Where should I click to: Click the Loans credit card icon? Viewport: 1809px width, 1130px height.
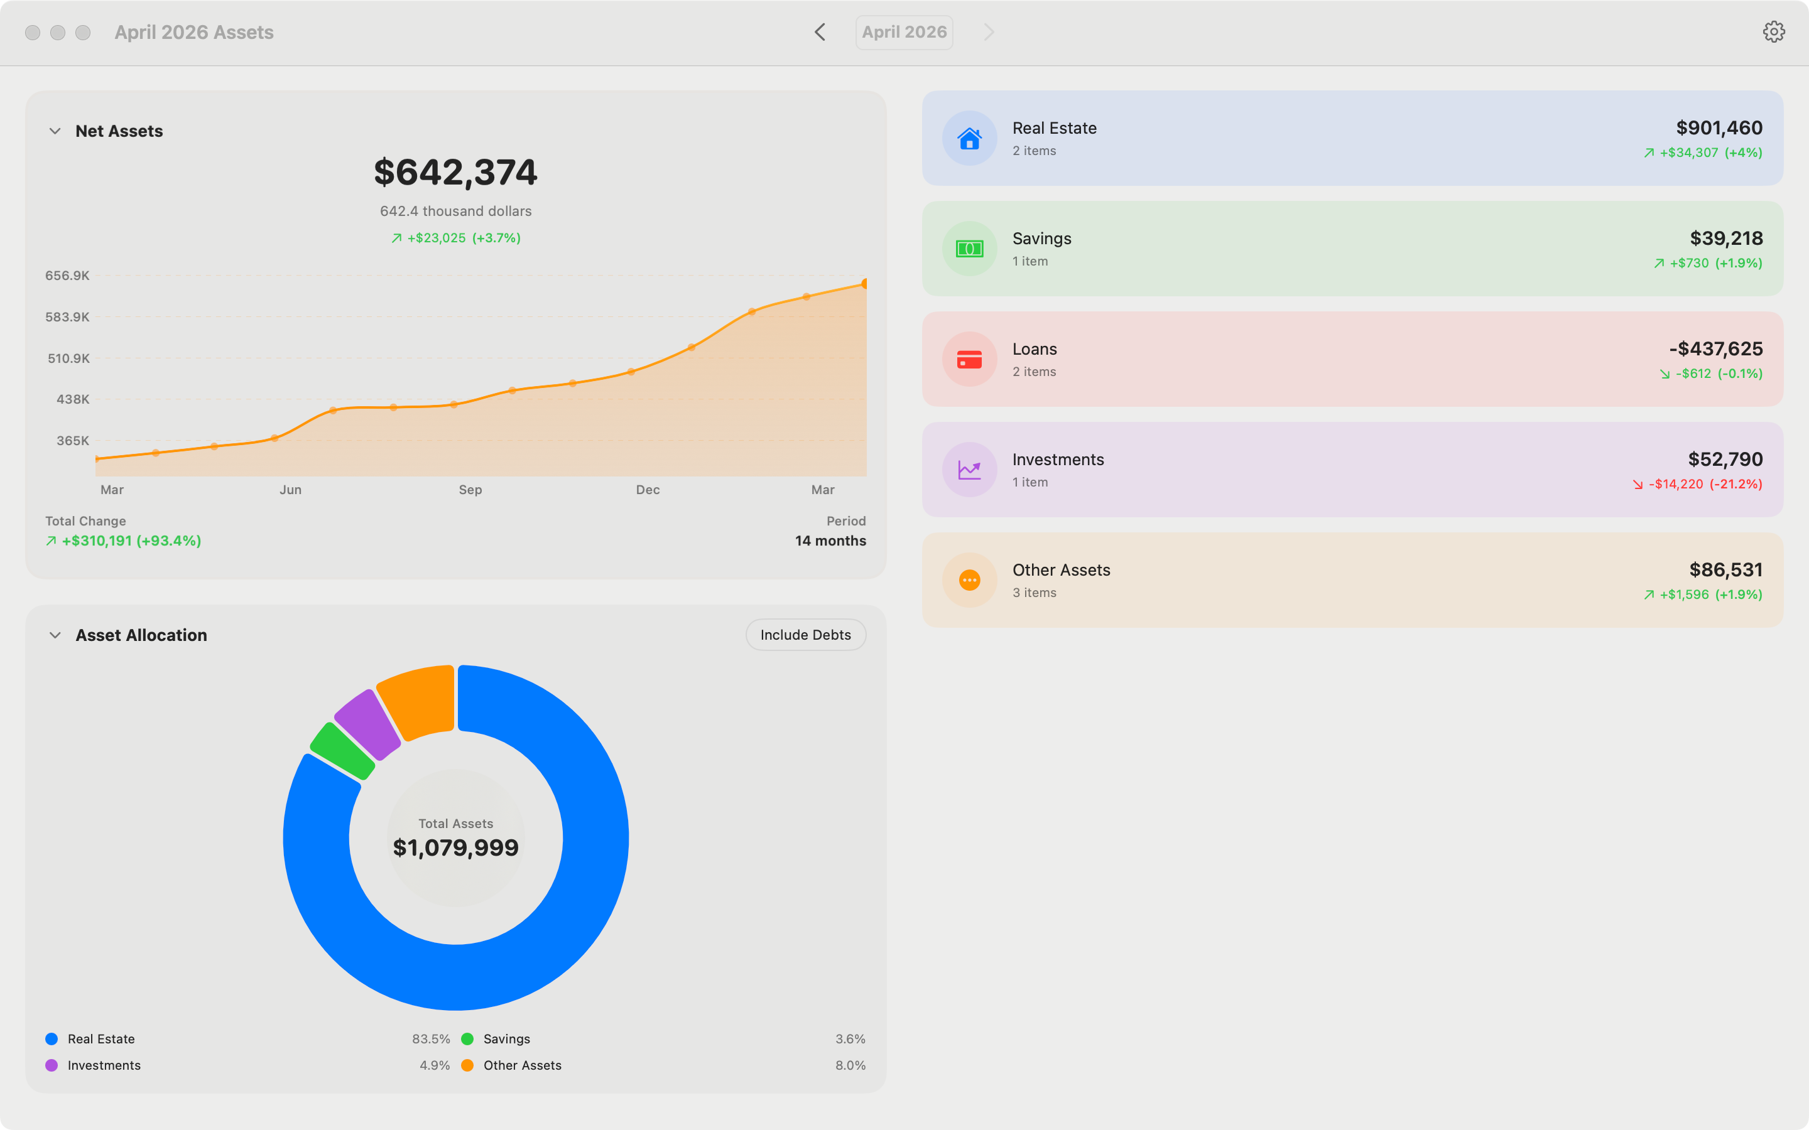click(970, 360)
